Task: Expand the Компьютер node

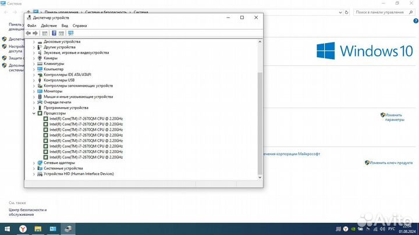Action: pos(34,69)
